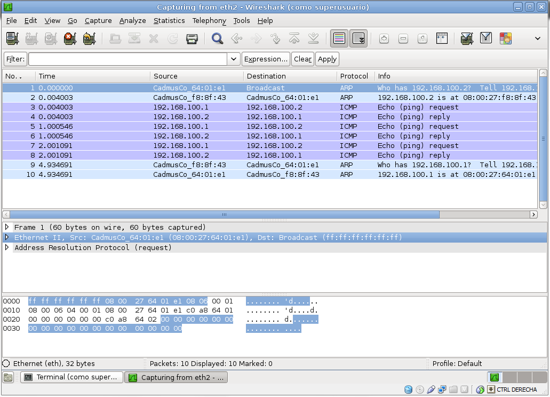Click the Expression button
Screen dimensions: 550x397
[266, 59]
